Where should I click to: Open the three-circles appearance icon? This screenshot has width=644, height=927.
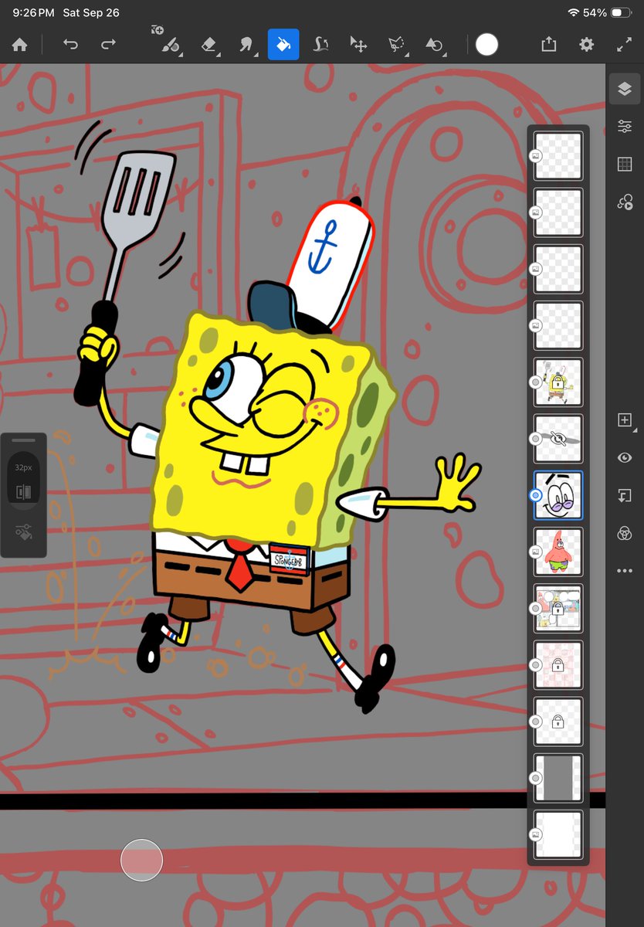(625, 533)
